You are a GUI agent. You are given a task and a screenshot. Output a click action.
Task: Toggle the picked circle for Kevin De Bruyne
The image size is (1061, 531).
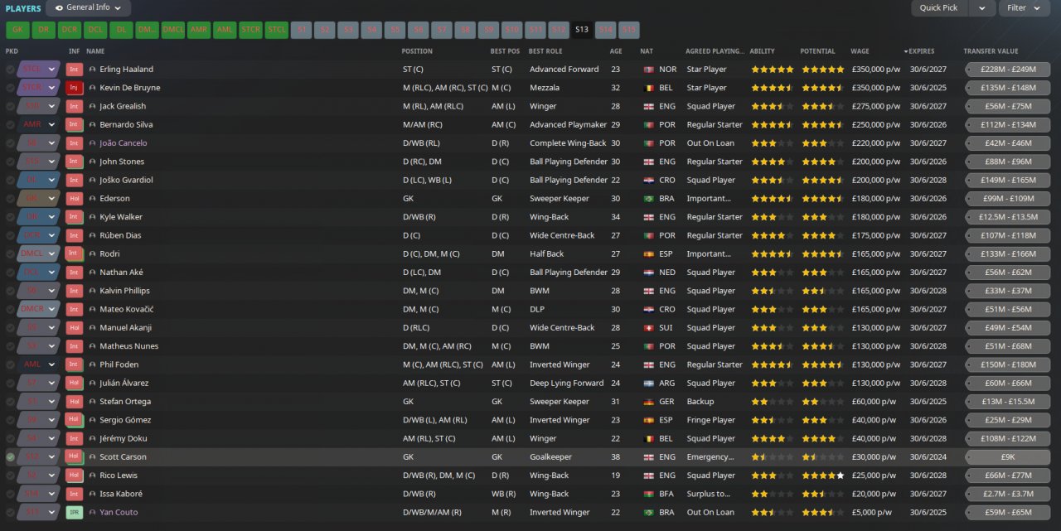coord(10,88)
